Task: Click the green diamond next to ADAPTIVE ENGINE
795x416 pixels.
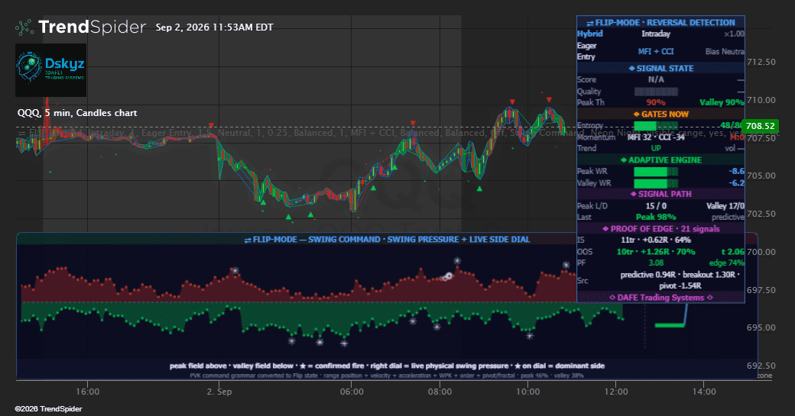Action: click(x=624, y=160)
